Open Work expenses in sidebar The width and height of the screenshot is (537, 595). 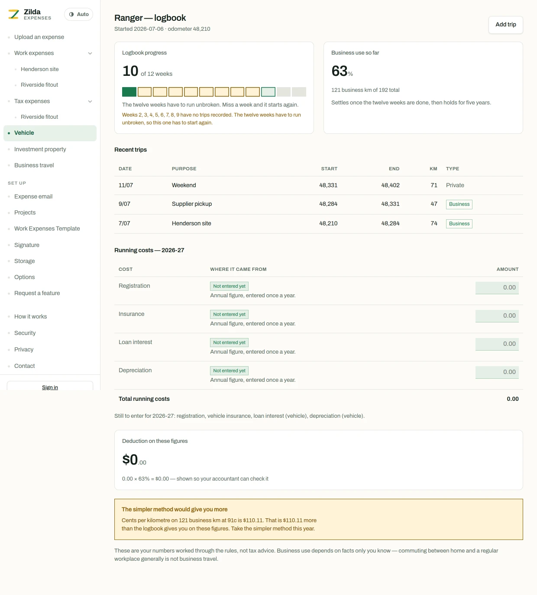tap(34, 53)
